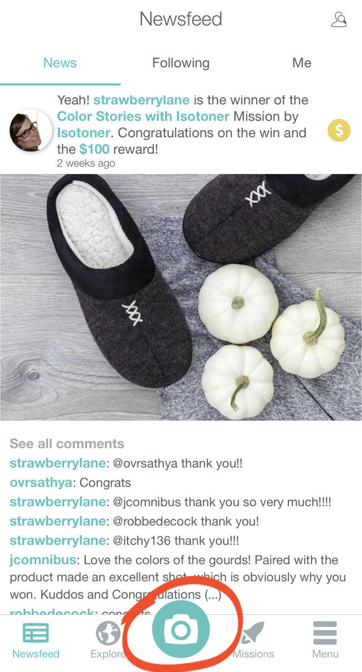362x672 pixels.
Task: Open jcomnibus commenter profile
Action: click(43, 560)
